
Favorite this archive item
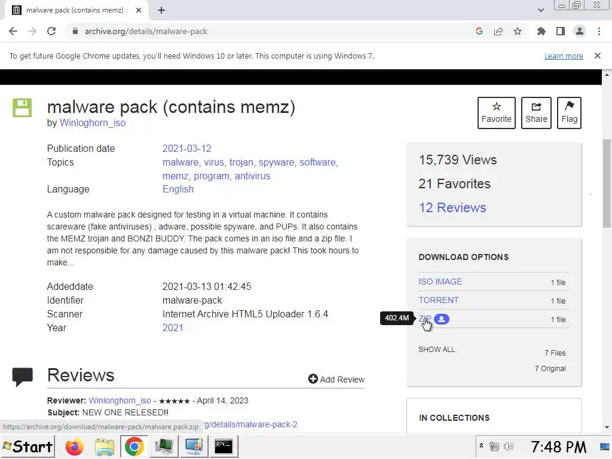[496, 113]
